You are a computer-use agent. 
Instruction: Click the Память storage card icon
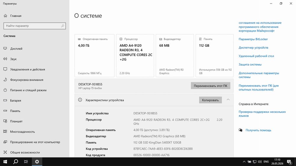click(200, 39)
